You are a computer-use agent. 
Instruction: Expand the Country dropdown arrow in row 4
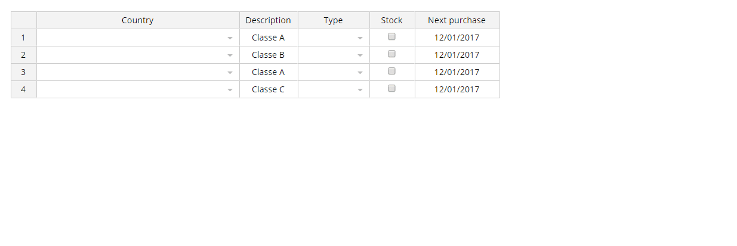[x=230, y=90]
